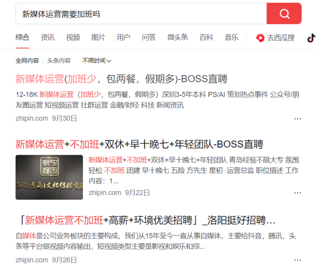Viewport: 318px width, 269px height.
Task: Click the 去西瓜搜 link
Action: coord(276,38)
